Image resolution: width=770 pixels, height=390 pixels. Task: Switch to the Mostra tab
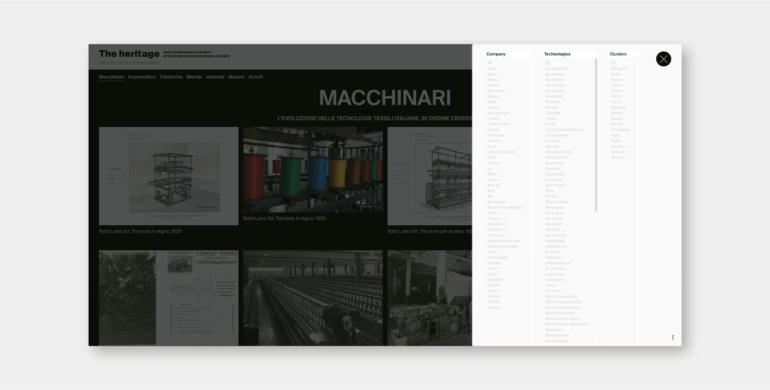(236, 77)
